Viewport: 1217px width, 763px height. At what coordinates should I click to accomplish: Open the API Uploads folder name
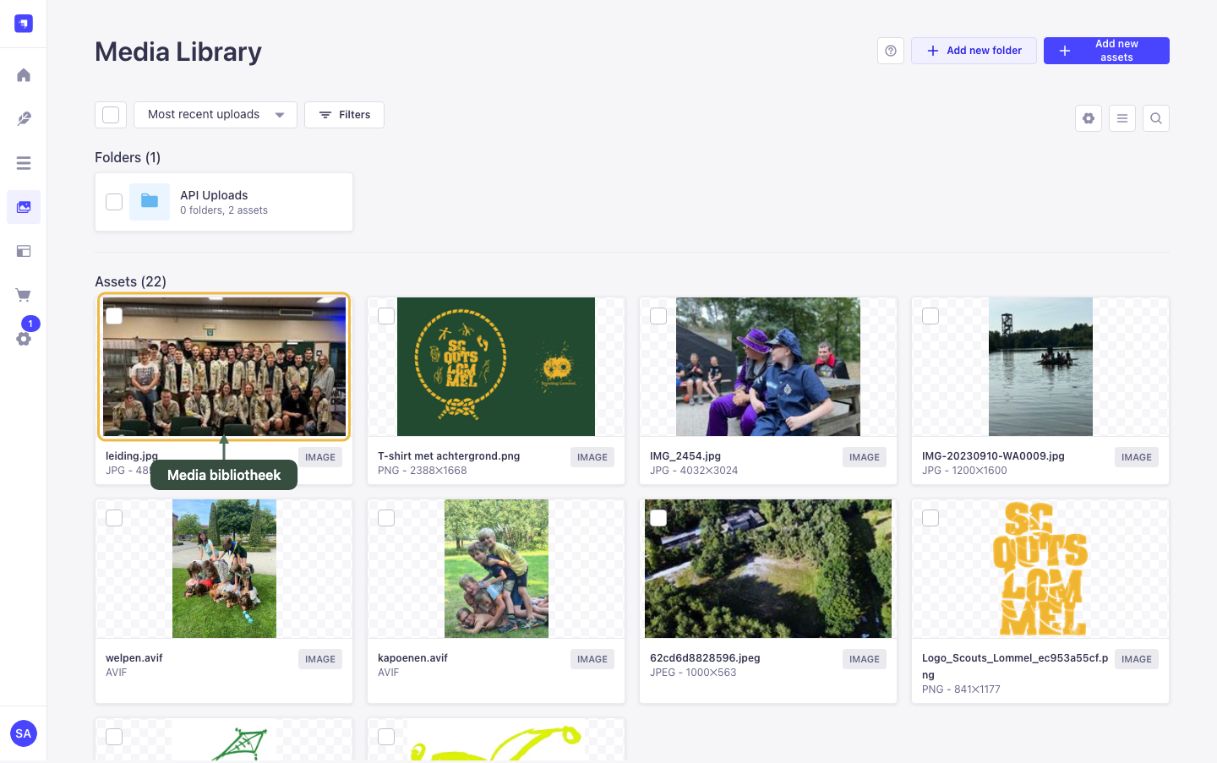(x=214, y=195)
